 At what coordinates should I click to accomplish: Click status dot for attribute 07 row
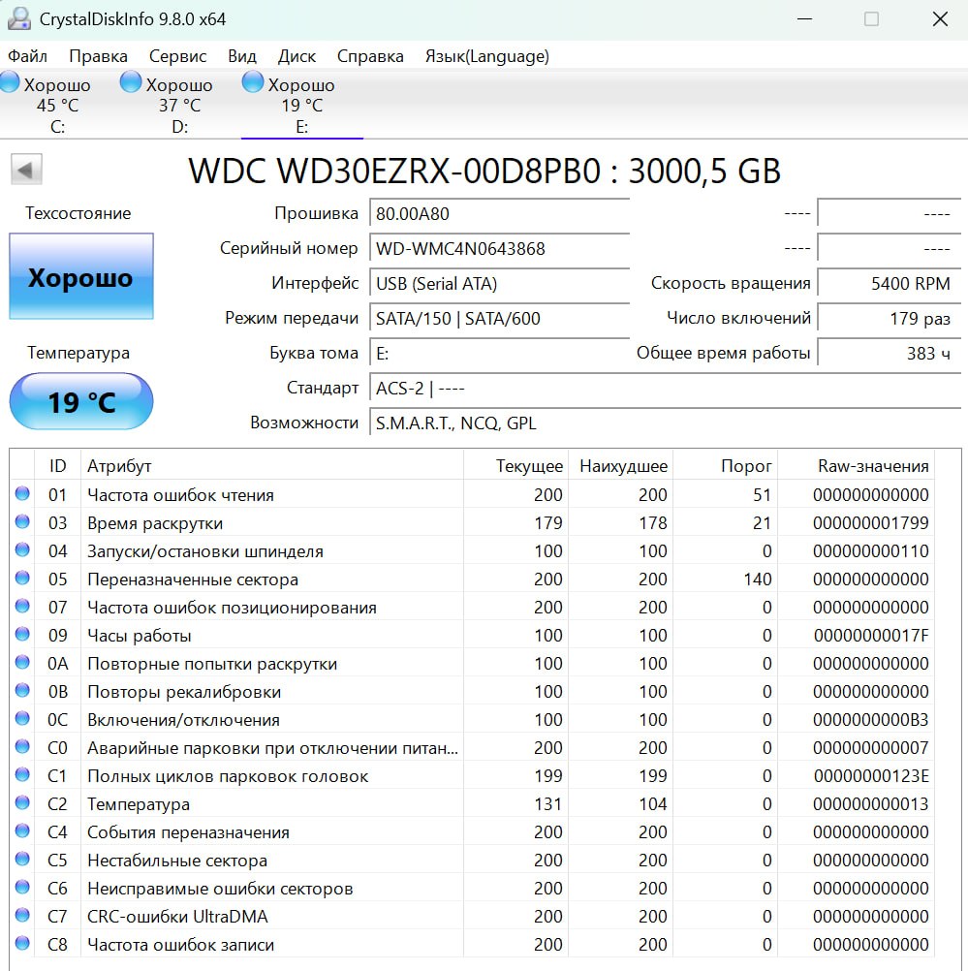coord(22,606)
